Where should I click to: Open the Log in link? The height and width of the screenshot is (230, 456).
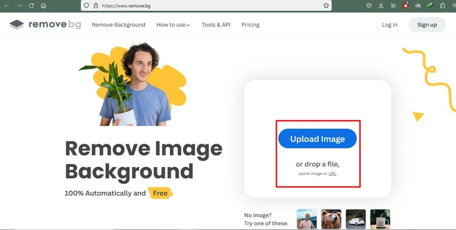(x=390, y=25)
